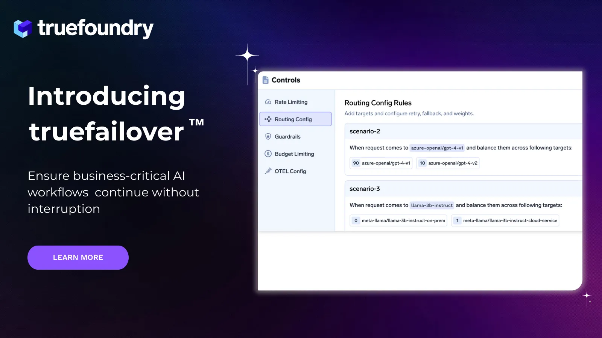Click the Rate Limiting gauge icon
The height and width of the screenshot is (338, 602).
point(268,102)
